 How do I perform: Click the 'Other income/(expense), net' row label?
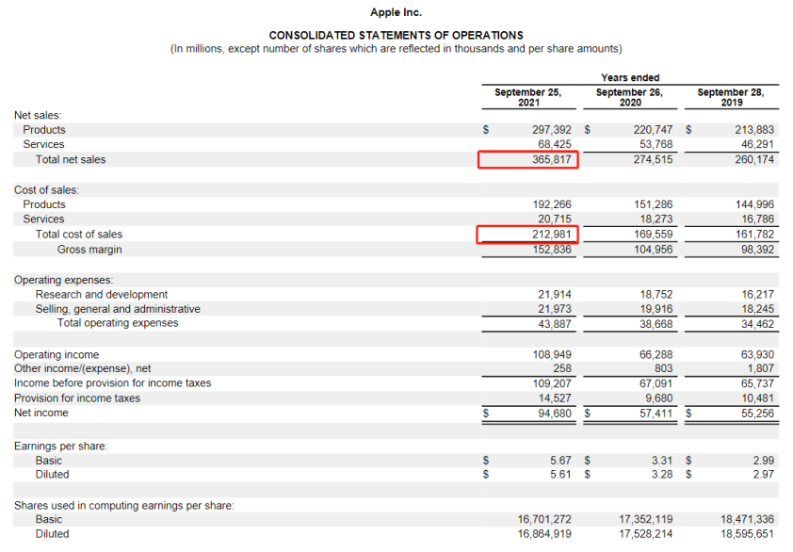pos(83,369)
